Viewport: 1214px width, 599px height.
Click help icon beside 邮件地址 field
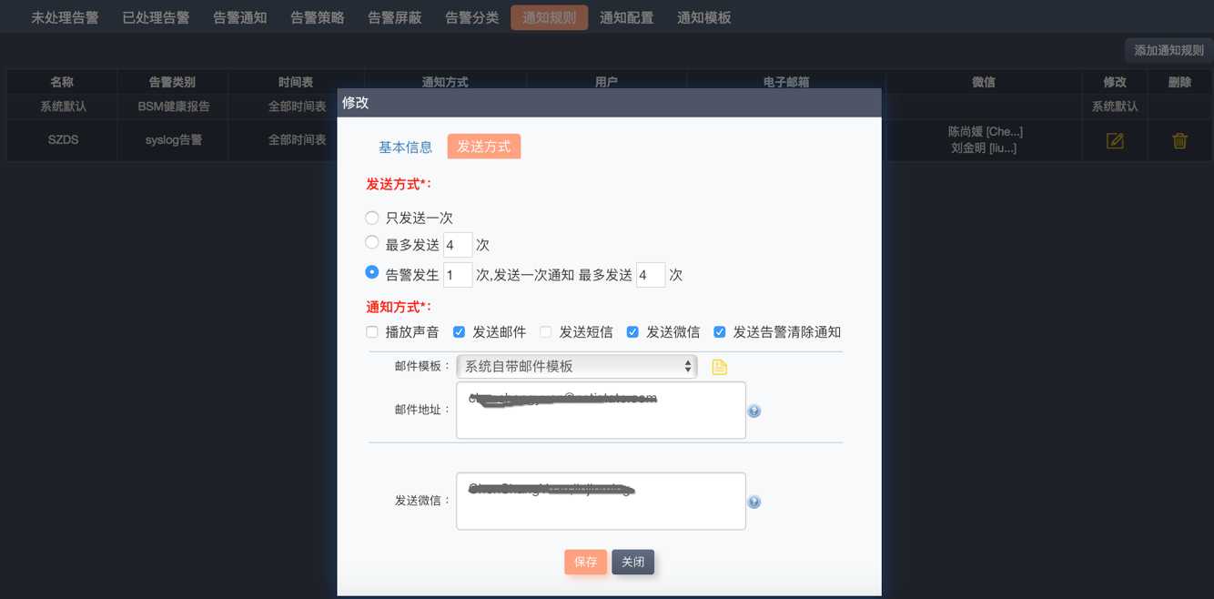[754, 411]
